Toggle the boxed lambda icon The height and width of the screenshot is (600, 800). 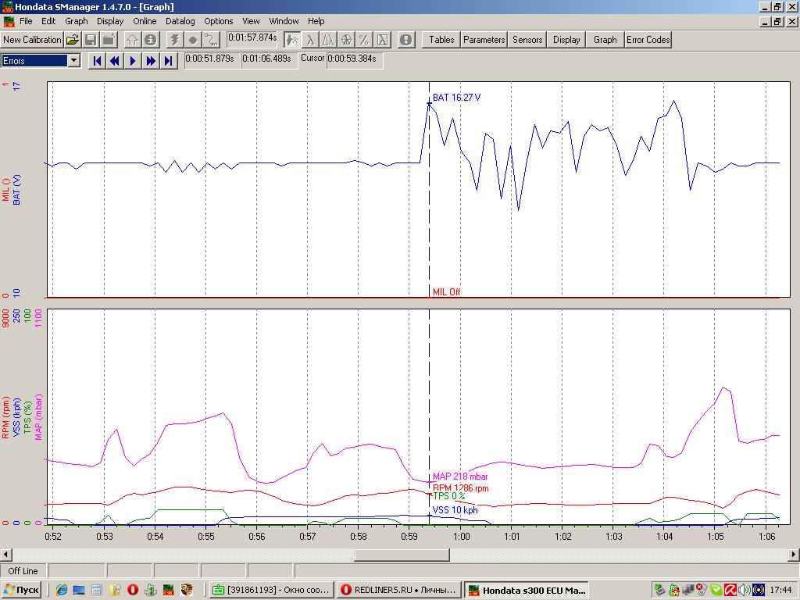[382, 40]
